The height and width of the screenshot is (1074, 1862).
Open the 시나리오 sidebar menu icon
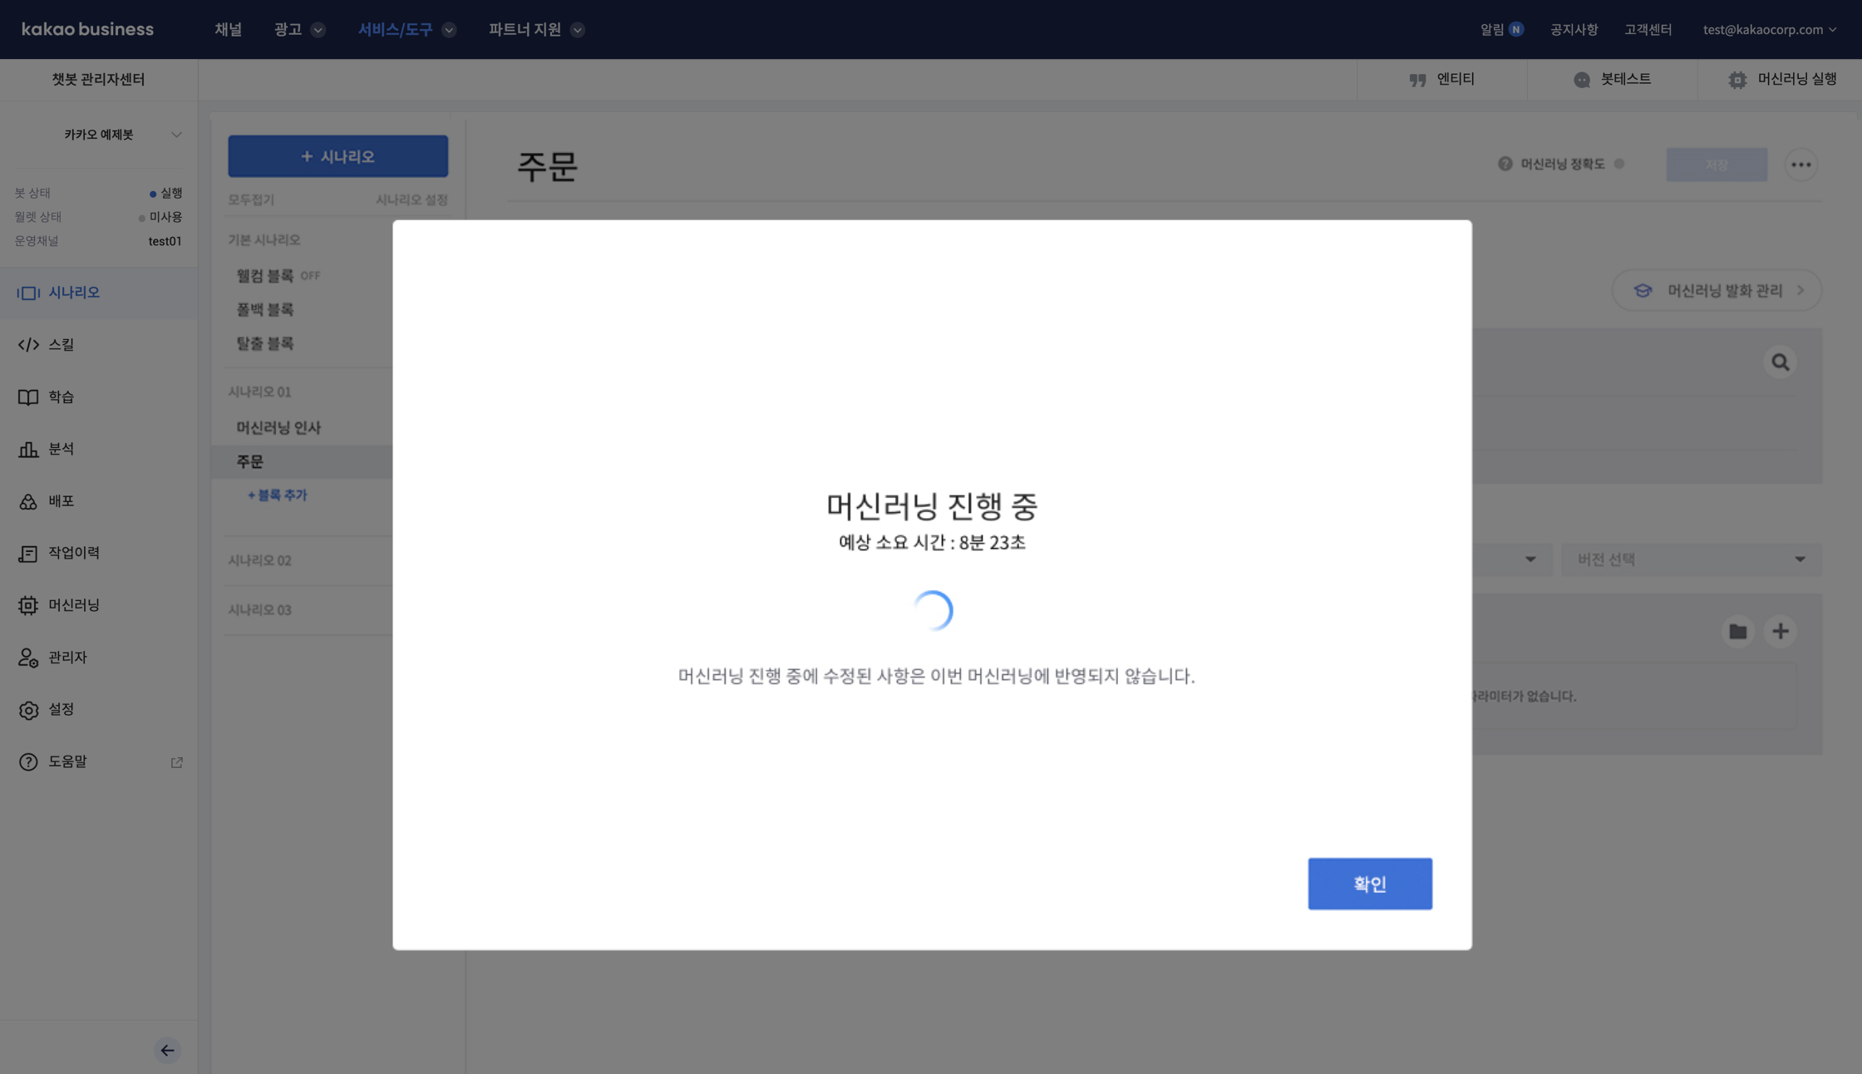tap(28, 293)
